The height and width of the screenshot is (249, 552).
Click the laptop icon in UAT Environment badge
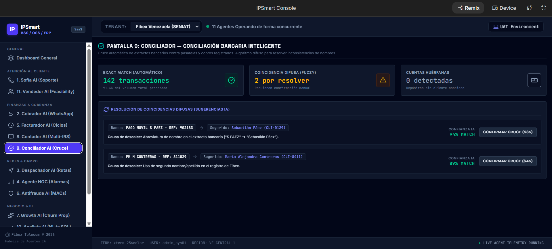496,27
